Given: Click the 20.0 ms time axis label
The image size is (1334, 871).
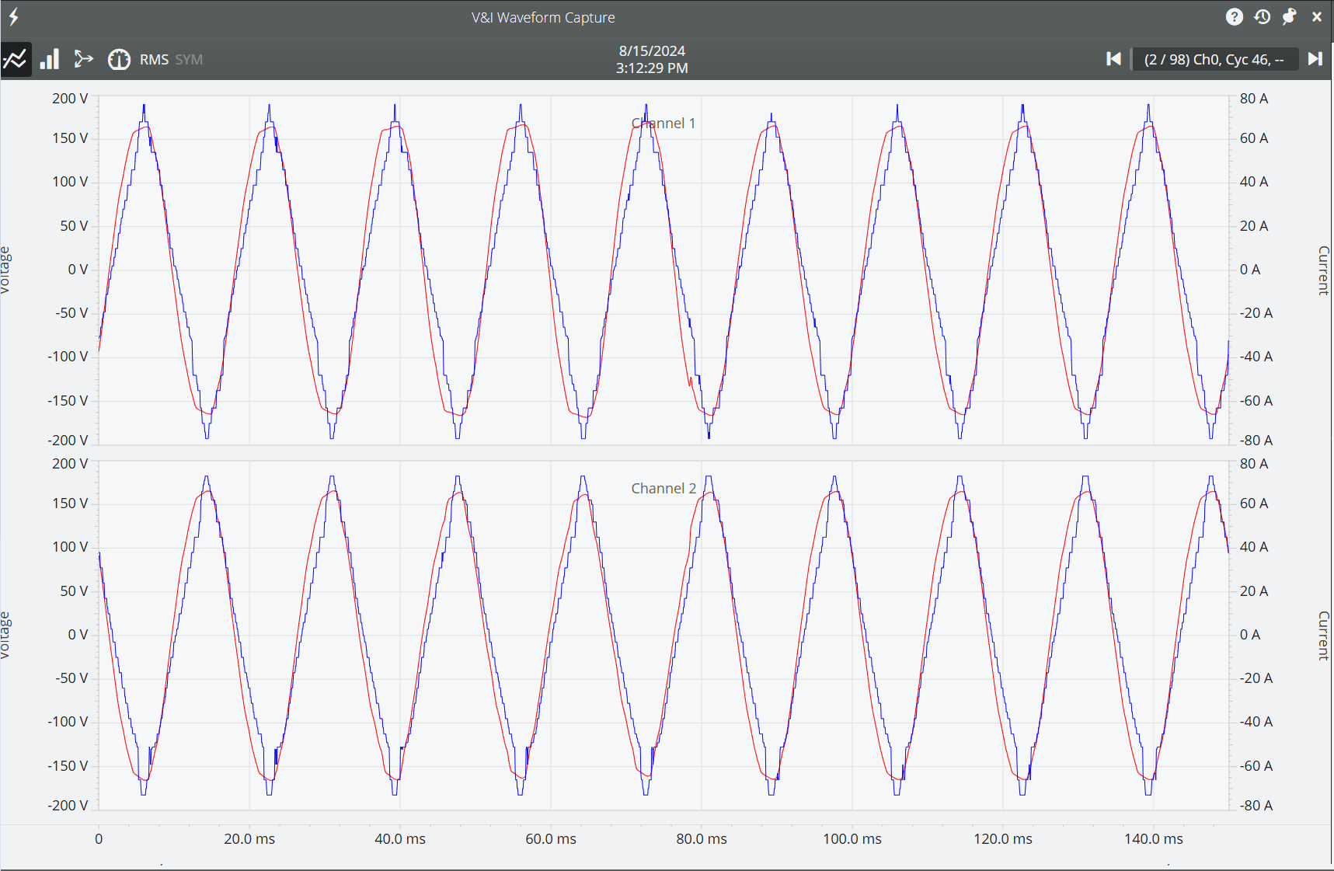Looking at the screenshot, I should click(249, 838).
